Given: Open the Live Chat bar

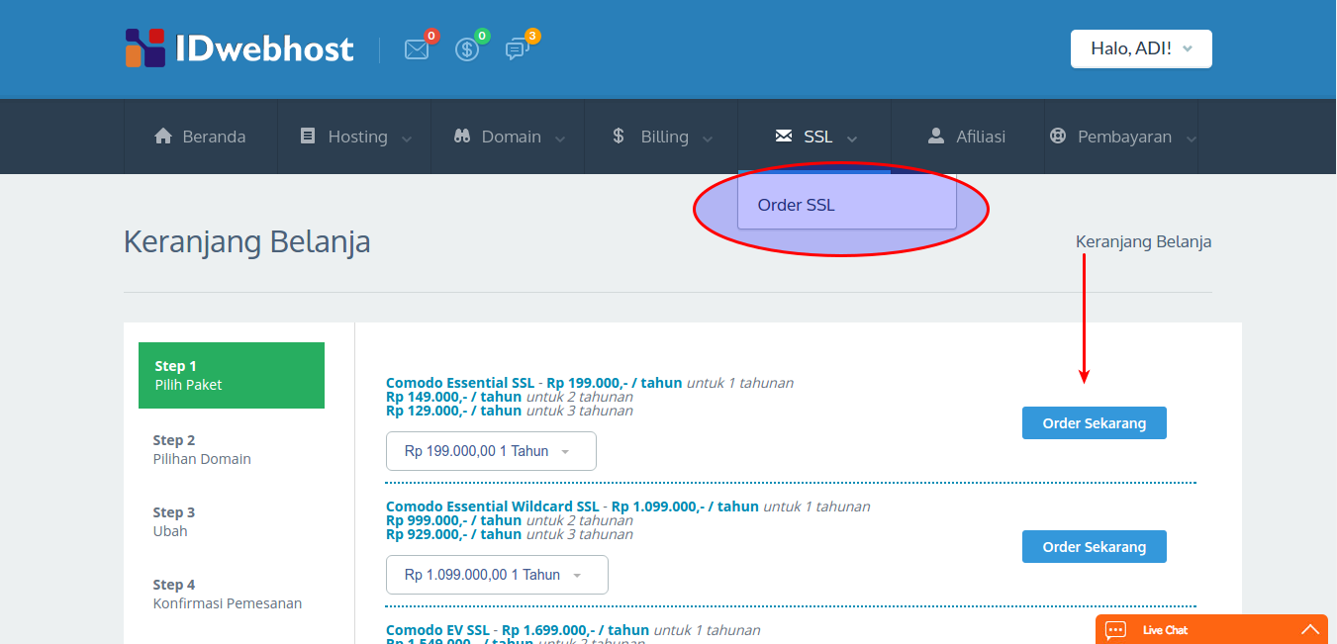Looking at the screenshot, I should click(x=1211, y=629).
